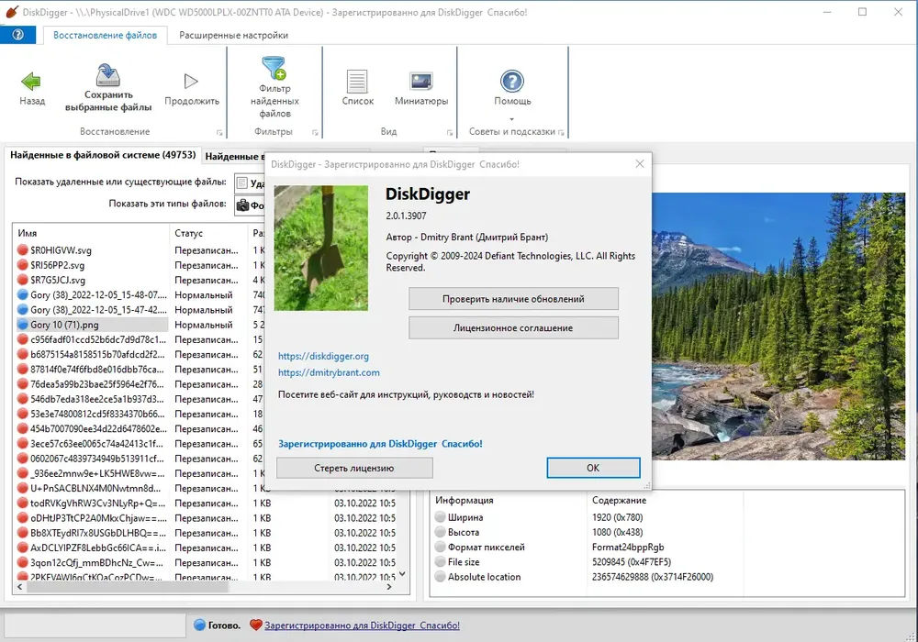Screen dimensions: 918x642
Task: Click the file list vertical scrollbar down arrow
Action: click(402, 573)
